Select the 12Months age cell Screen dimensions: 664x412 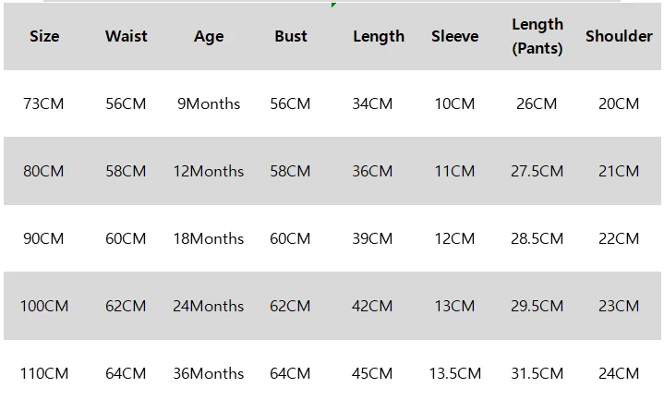[x=209, y=171]
